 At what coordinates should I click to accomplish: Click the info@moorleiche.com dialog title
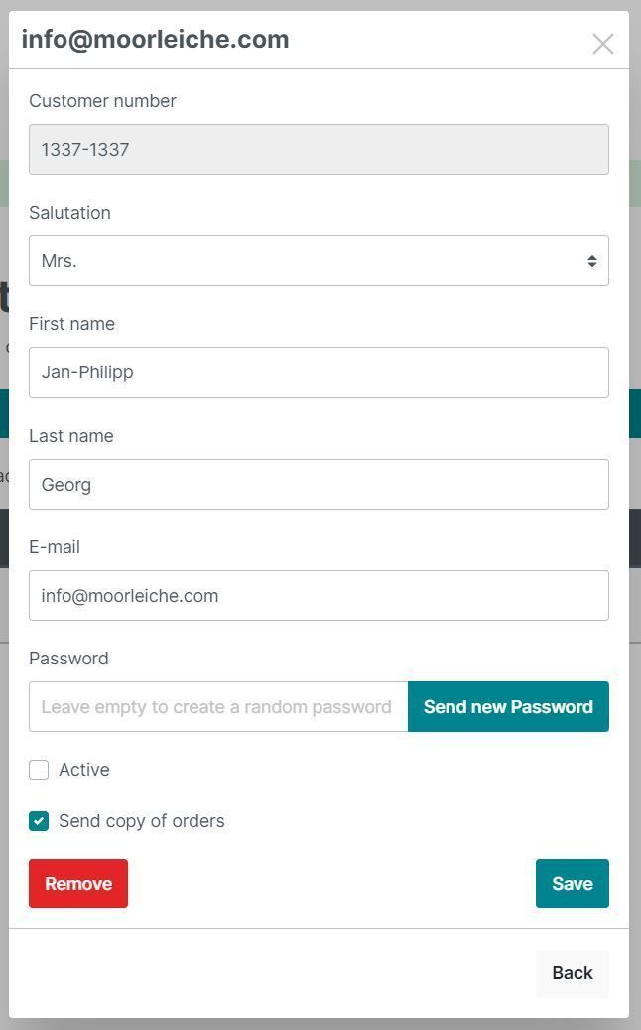pyautogui.click(x=155, y=40)
